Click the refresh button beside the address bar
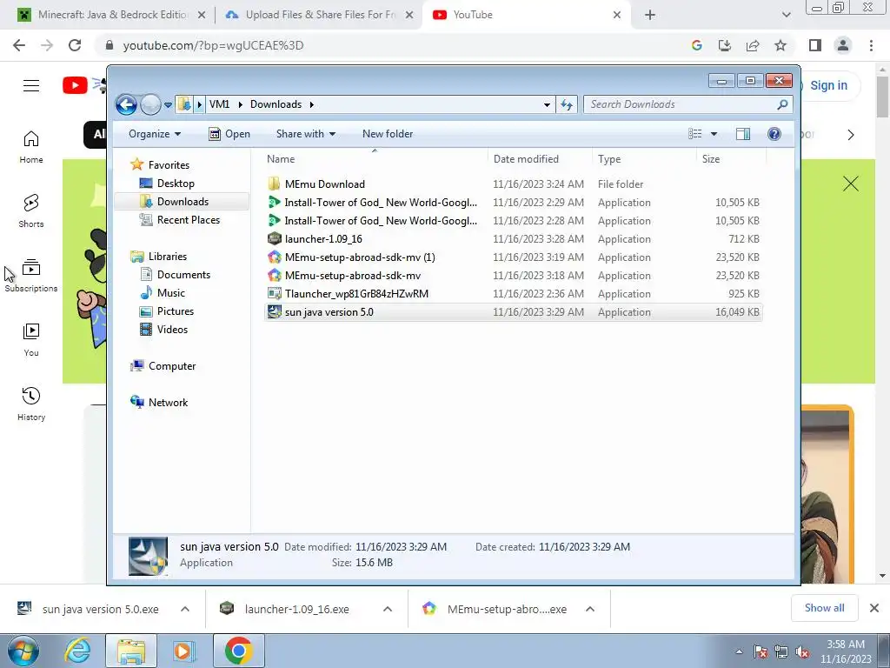This screenshot has width=890, height=668. pos(567,104)
